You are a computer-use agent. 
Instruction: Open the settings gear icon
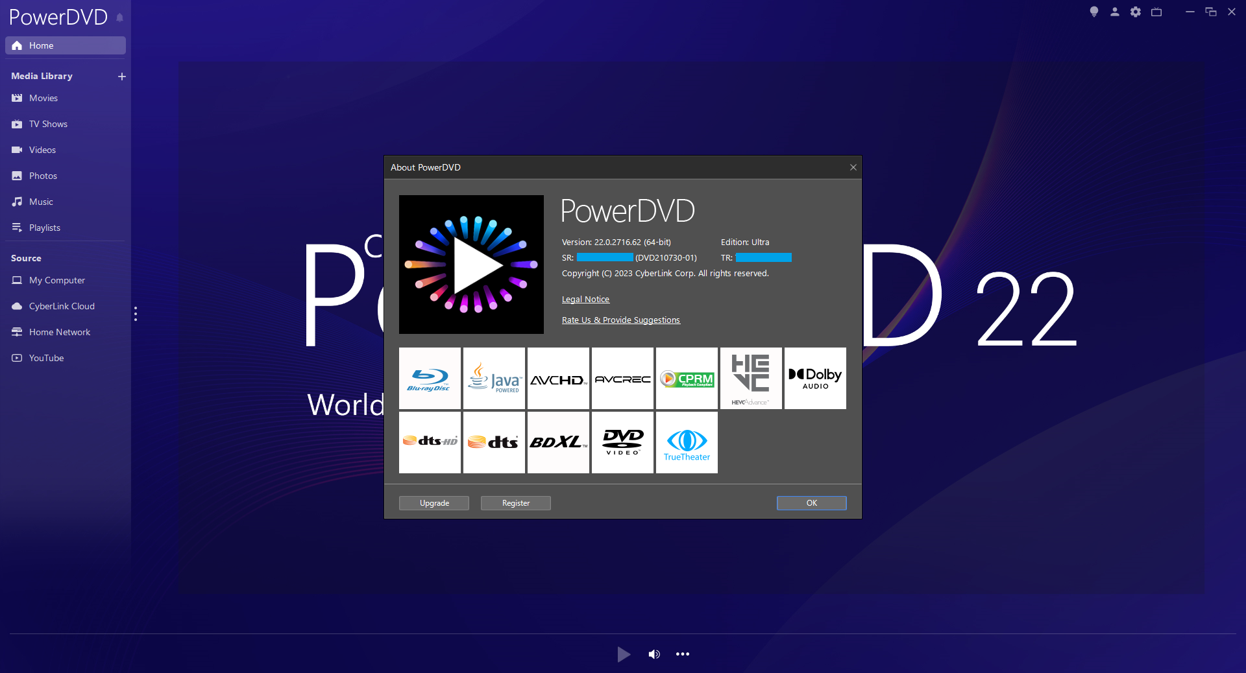coord(1136,12)
